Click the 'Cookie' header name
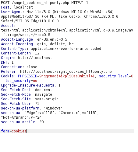138x152 pixels. [x=7, y=76]
